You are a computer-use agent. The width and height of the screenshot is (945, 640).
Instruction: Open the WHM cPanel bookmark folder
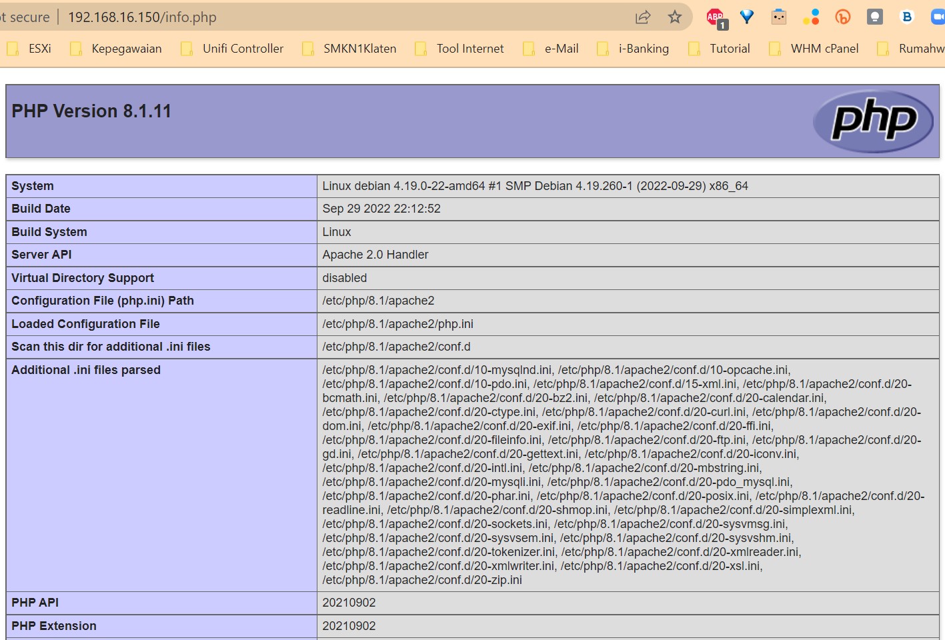tap(814, 49)
